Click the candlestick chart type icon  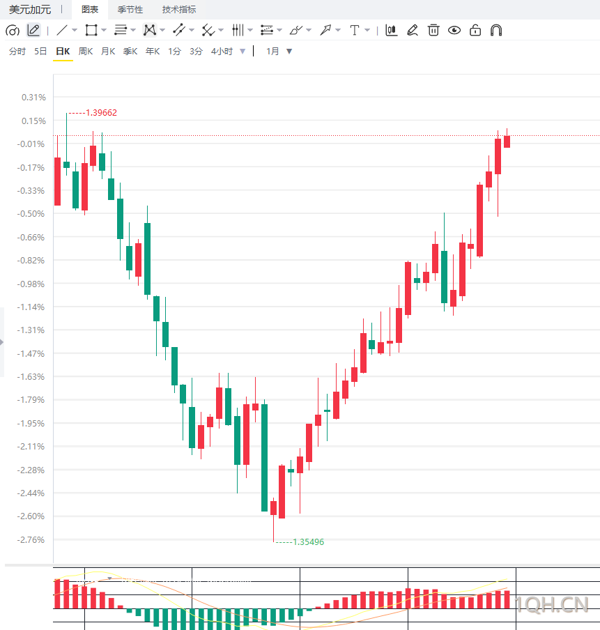pyautogui.click(x=392, y=30)
